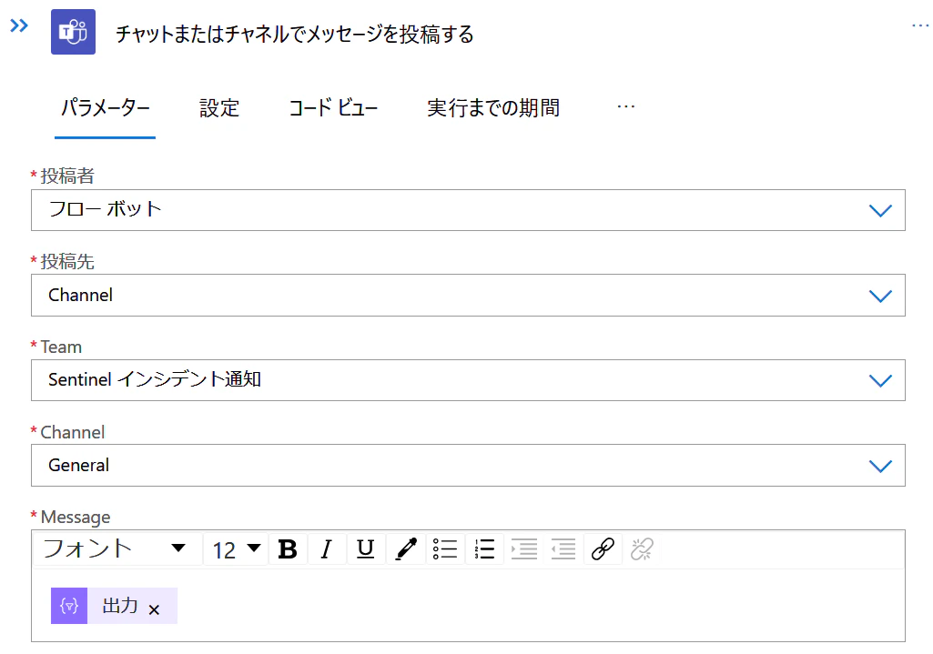The width and height of the screenshot is (933, 654).
Task: Click the Microsoft Teams connector icon
Action: point(73,32)
